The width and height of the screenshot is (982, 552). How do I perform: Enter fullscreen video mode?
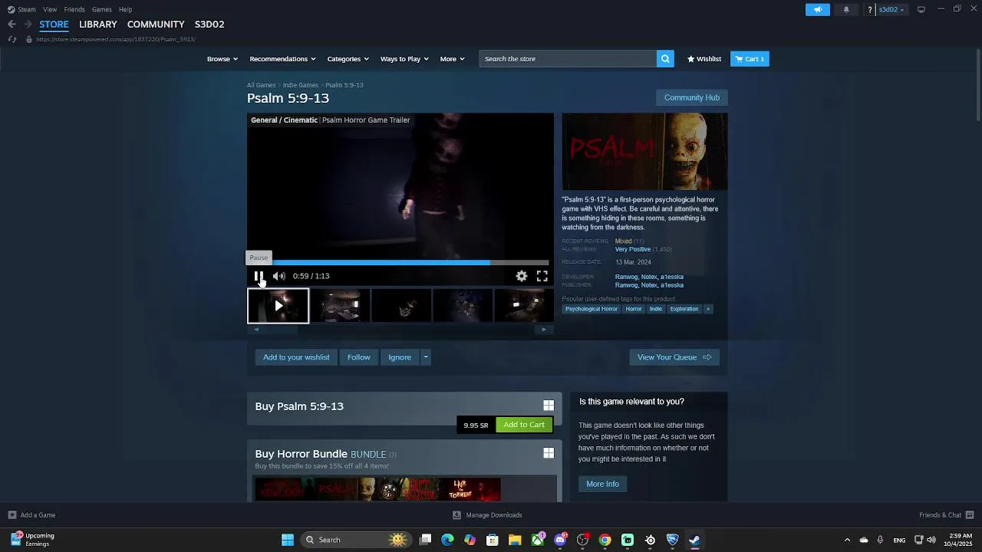coord(542,276)
